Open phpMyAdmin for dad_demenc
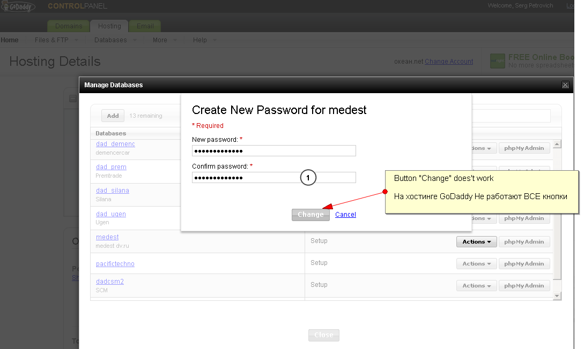584x349 pixels. point(524,148)
